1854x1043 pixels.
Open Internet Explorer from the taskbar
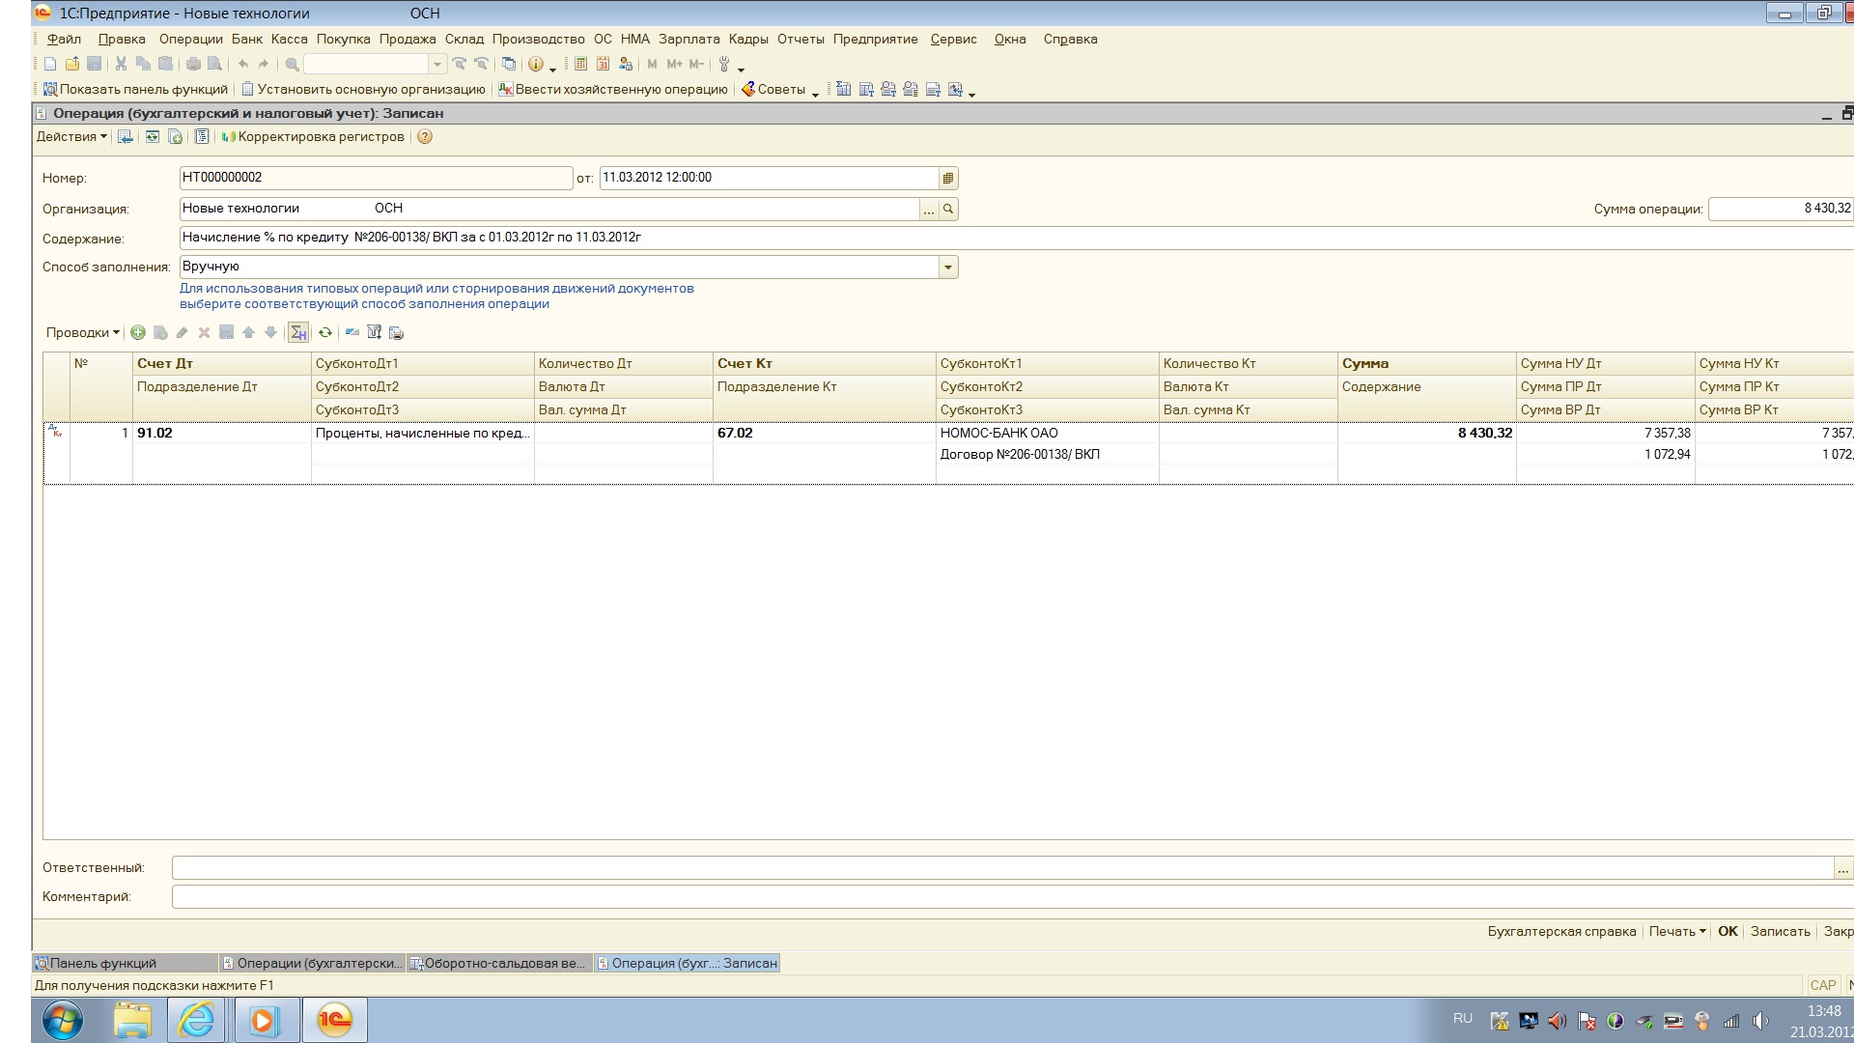click(197, 1020)
